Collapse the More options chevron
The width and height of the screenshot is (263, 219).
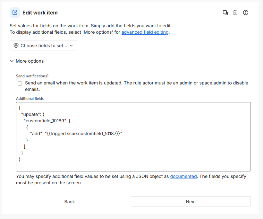click(12, 61)
